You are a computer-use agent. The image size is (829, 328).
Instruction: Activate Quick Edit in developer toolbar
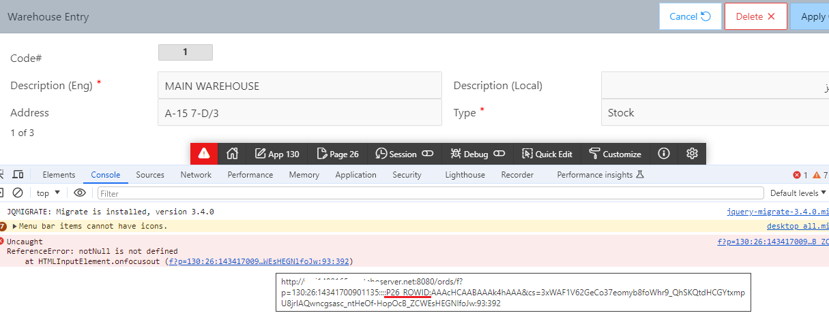coord(547,154)
